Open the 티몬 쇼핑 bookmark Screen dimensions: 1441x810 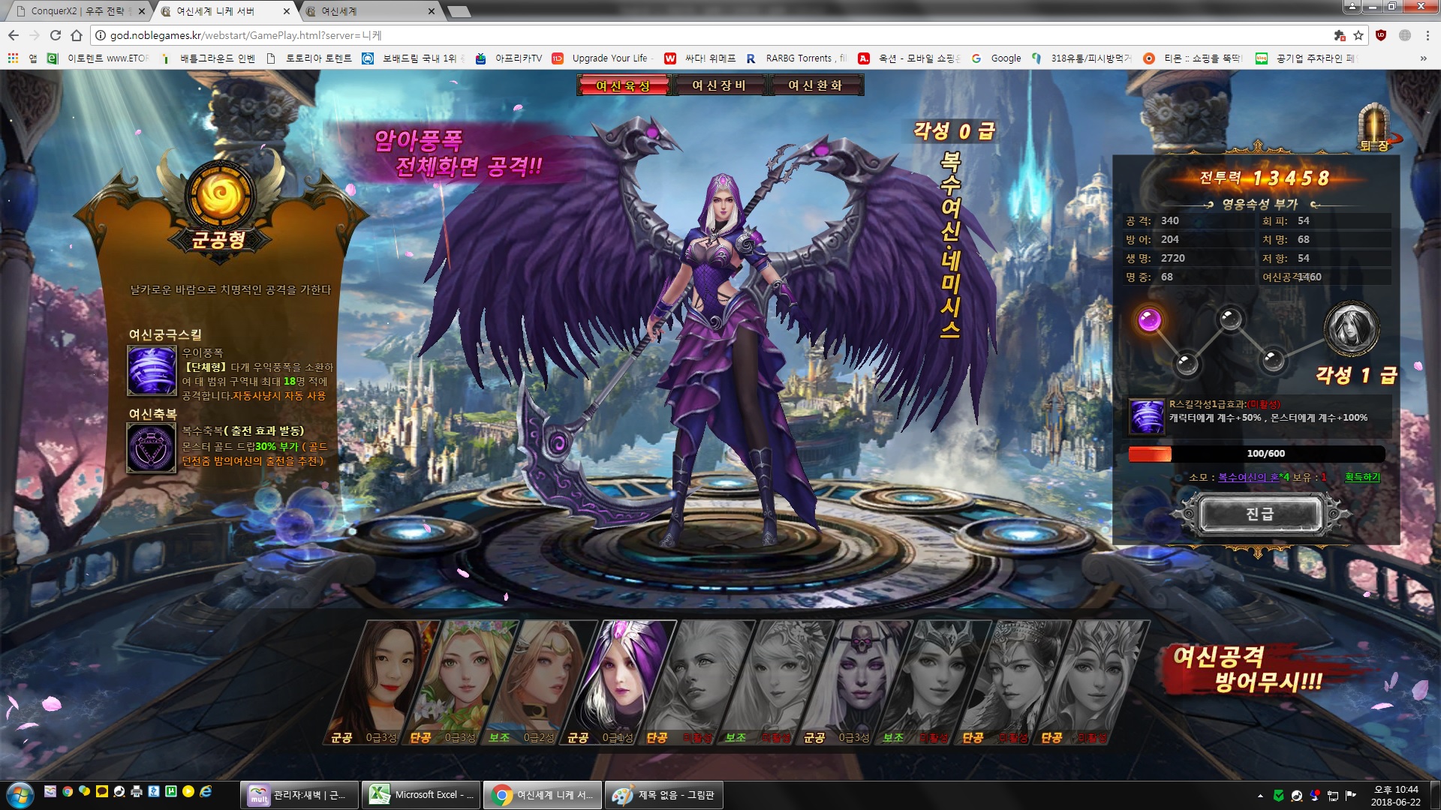[x=1193, y=58]
